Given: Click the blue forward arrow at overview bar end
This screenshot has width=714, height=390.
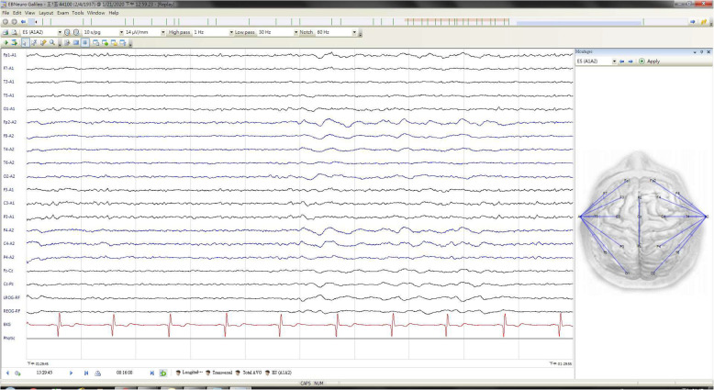Looking at the screenshot, I should click(x=693, y=21).
